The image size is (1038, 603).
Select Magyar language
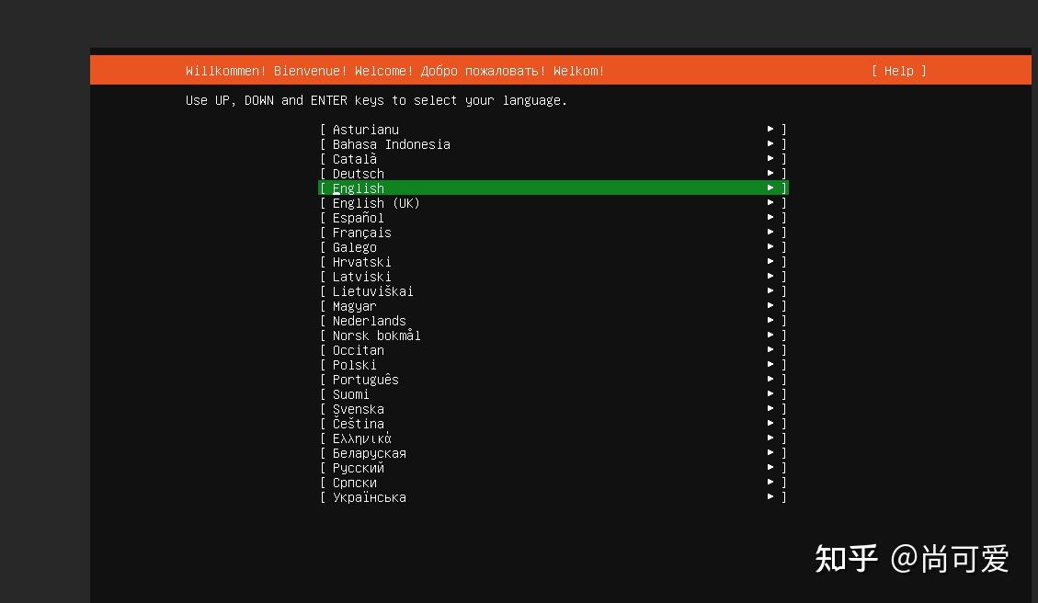tap(553, 306)
